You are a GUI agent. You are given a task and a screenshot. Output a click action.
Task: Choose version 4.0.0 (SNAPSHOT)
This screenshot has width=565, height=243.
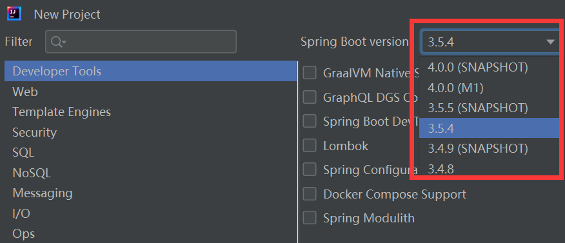coord(490,67)
